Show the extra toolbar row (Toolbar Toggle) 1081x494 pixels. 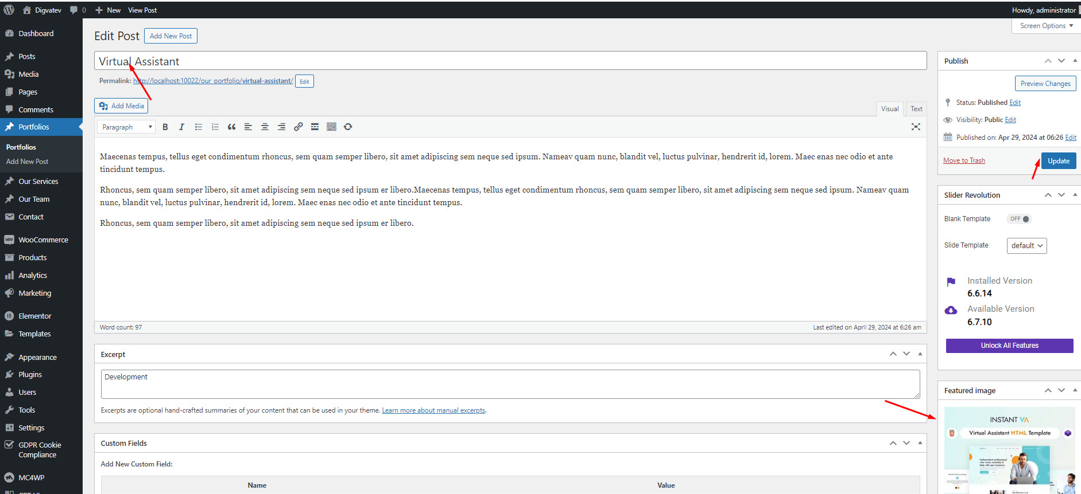tap(331, 127)
